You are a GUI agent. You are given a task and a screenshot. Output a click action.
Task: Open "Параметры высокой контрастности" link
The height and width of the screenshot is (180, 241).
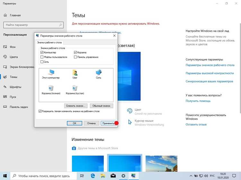pos(210,73)
